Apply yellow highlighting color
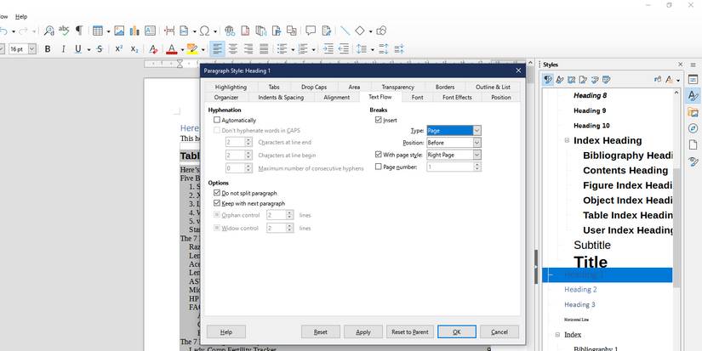 (x=192, y=49)
